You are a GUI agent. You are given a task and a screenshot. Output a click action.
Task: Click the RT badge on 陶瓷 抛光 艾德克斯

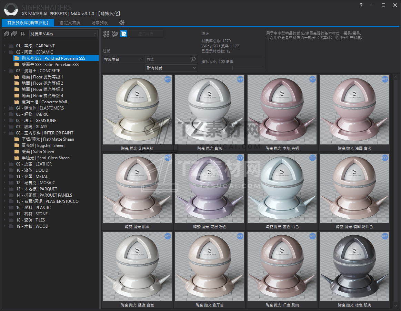pyautogui.click(x=168, y=79)
